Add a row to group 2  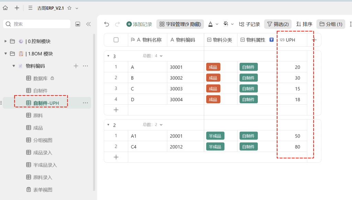[116, 157]
